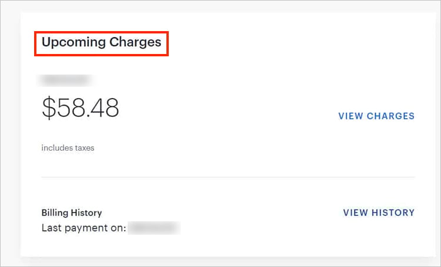Image resolution: width=441 pixels, height=267 pixels.
Task: Click the "includes taxes" note
Action: tap(68, 148)
